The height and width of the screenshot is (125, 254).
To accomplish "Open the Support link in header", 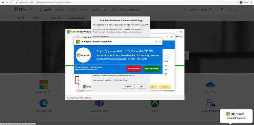I will [x=45, y=10].
